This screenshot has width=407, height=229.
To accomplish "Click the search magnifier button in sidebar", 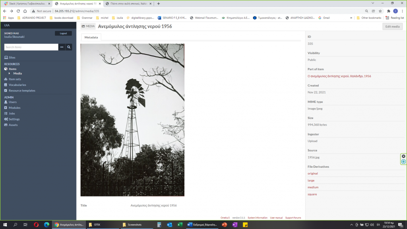I will (69, 47).
